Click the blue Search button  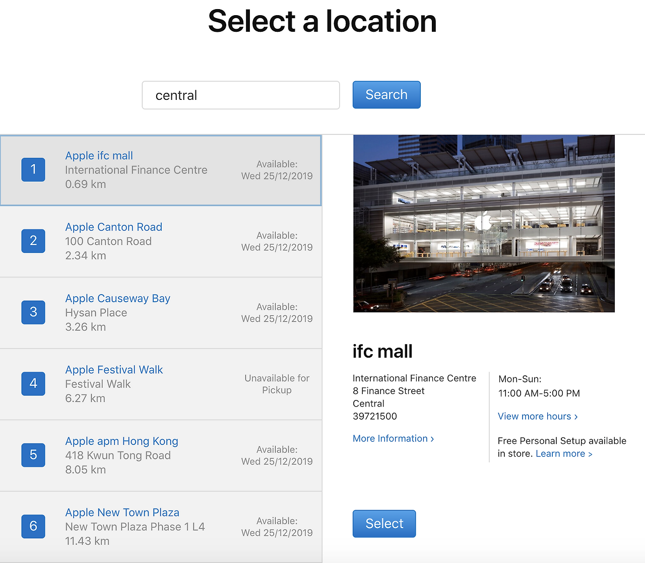point(386,95)
